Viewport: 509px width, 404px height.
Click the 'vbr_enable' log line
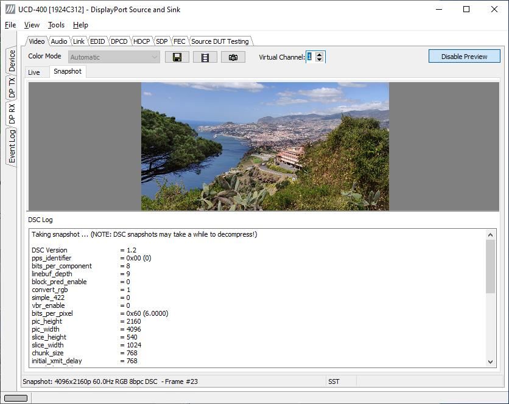(x=81, y=305)
